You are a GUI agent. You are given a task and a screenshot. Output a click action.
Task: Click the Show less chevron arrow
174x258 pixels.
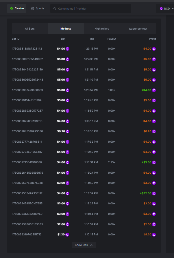click(x=91, y=245)
